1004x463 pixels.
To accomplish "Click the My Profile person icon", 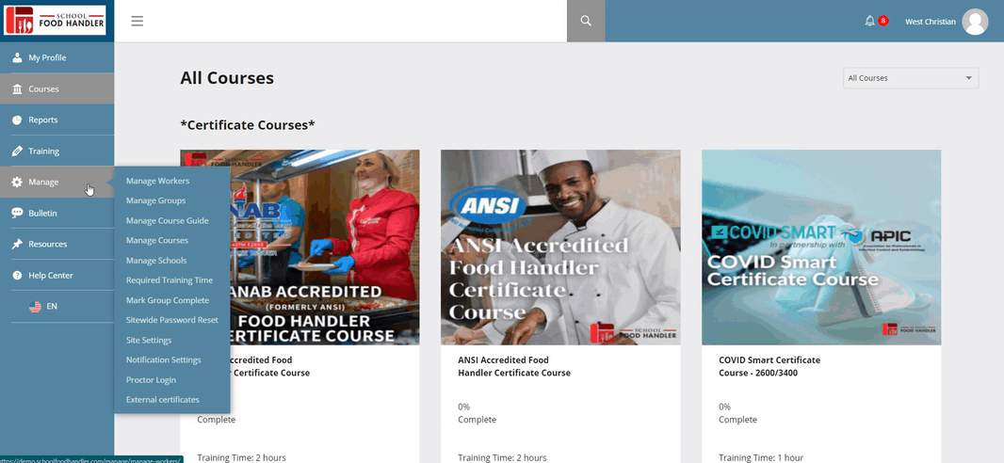I will point(17,57).
